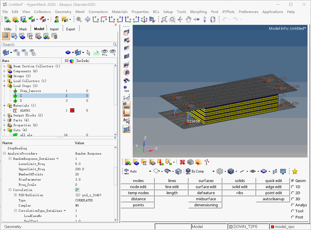The height and width of the screenshot is (230, 311).
Task: Click the red color swatch for AL6061
Action: click(x=72, y=110)
